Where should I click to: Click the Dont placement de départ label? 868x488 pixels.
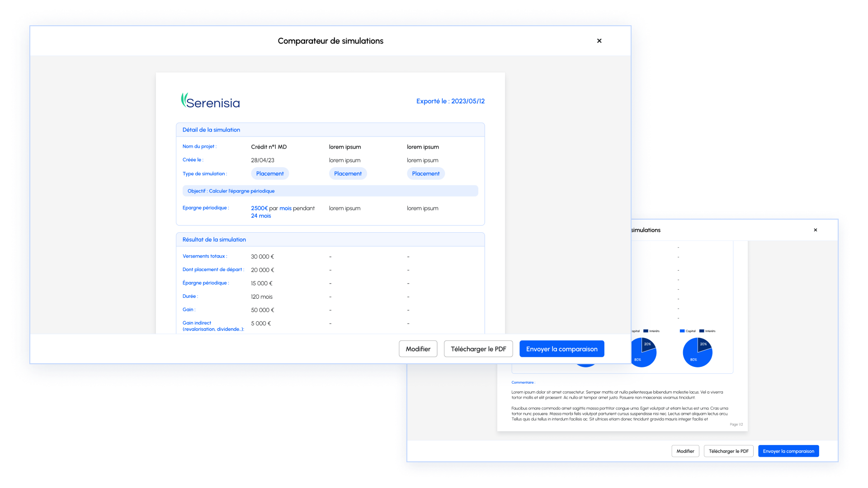click(213, 270)
